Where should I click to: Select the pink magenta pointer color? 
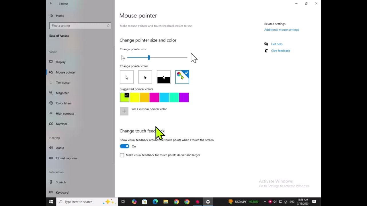(154, 98)
